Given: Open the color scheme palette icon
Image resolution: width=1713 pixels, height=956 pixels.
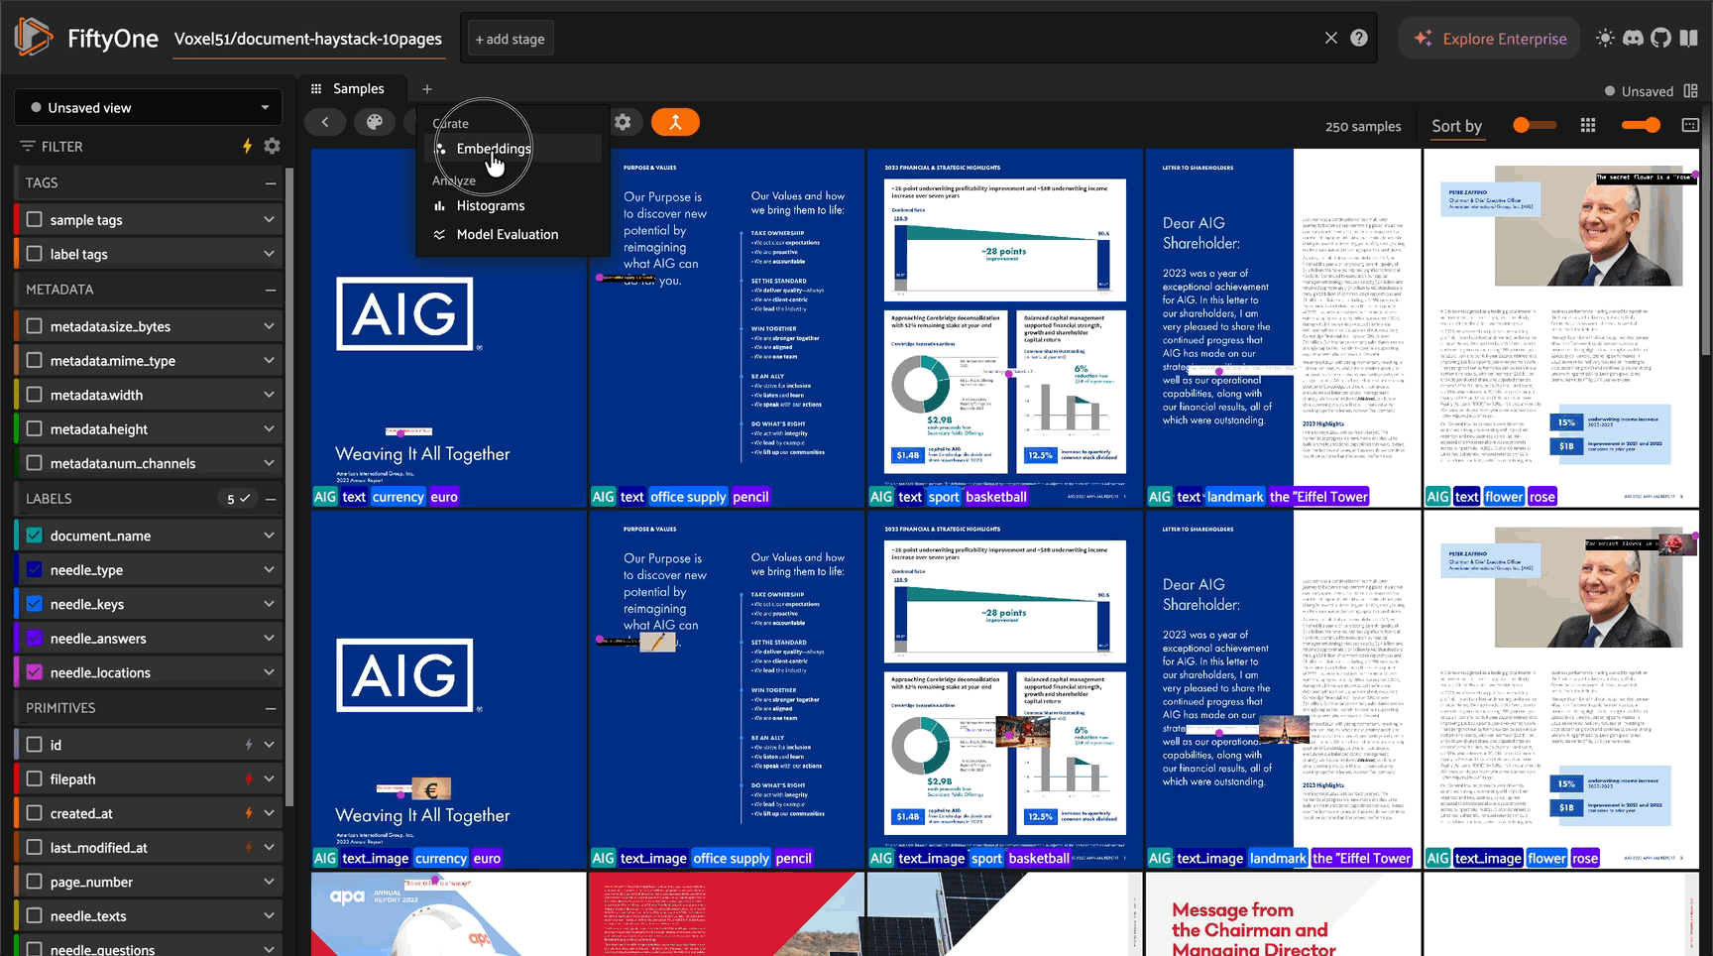Looking at the screenshot, I should (x=374, y=122).
